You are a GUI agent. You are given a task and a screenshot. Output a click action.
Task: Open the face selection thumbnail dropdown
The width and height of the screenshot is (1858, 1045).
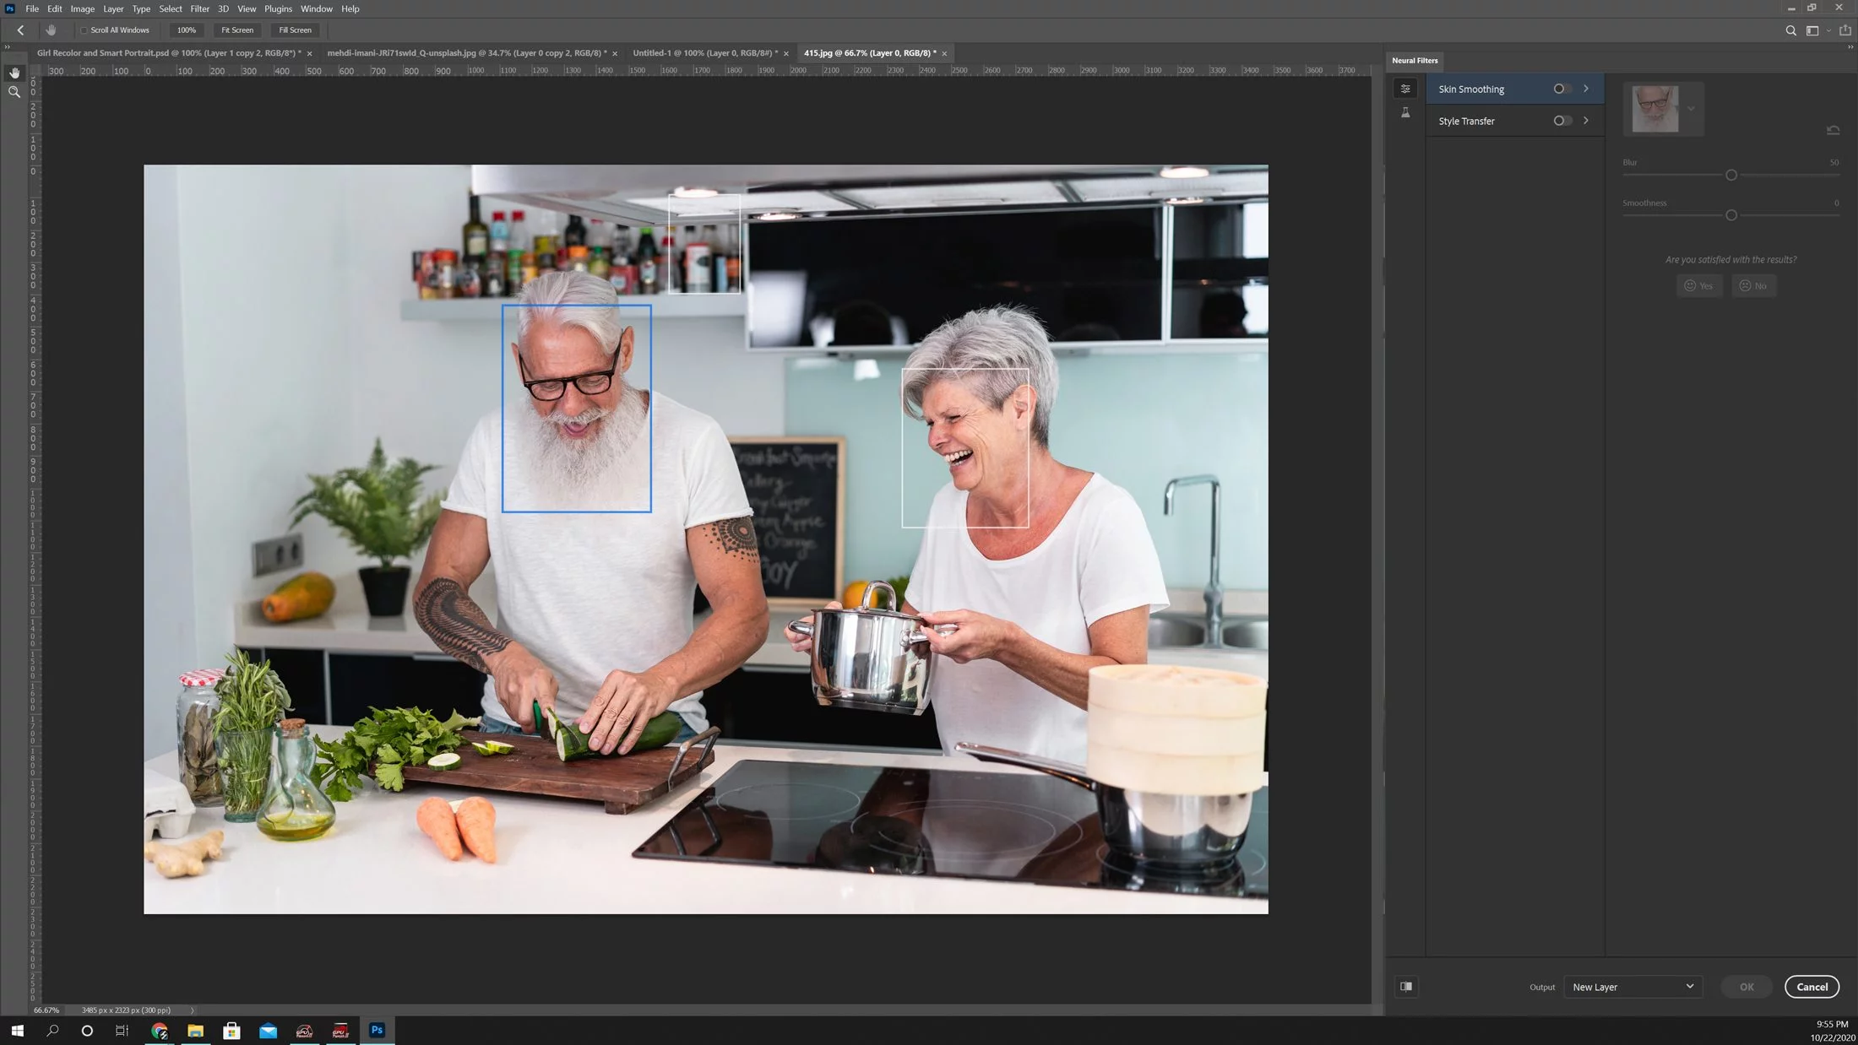pyautogui.click(x=1691, y=109)
